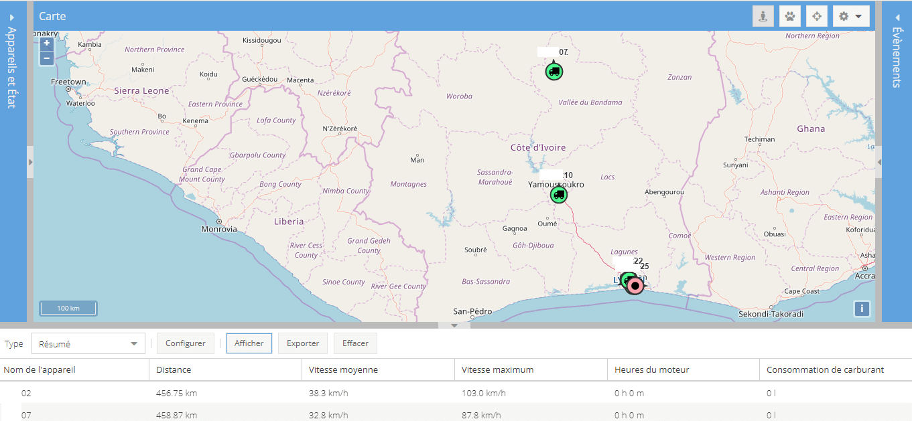
Task: Click the Exporter button
Action: coord(302,343)
